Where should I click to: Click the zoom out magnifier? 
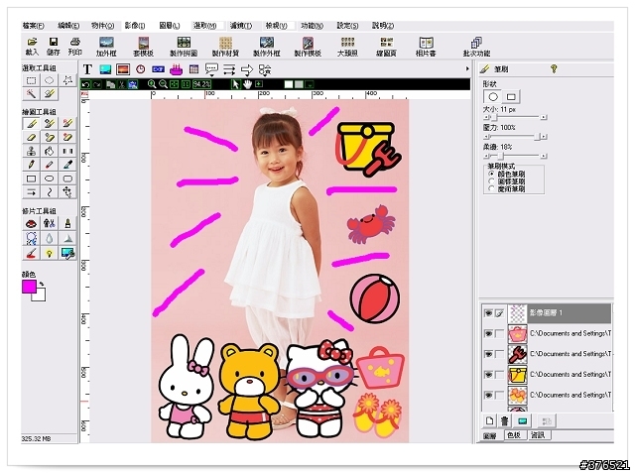pos(163,84)
